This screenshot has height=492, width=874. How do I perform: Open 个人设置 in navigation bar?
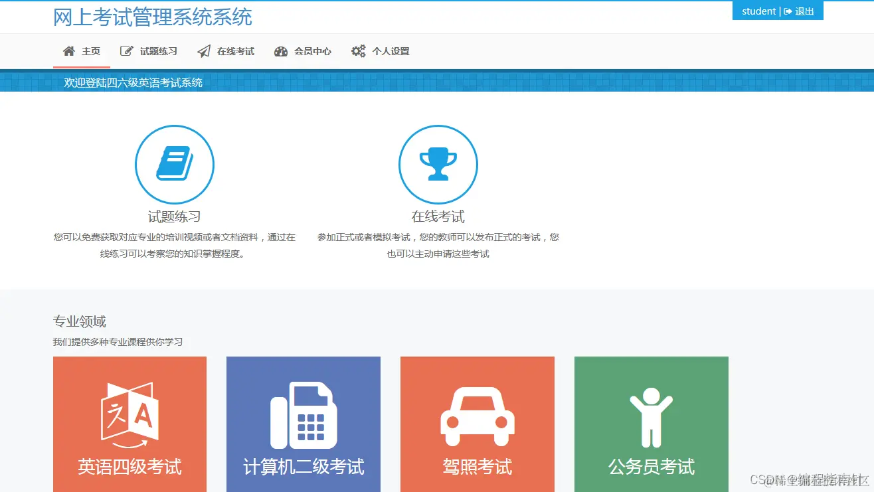coord(381,51)
